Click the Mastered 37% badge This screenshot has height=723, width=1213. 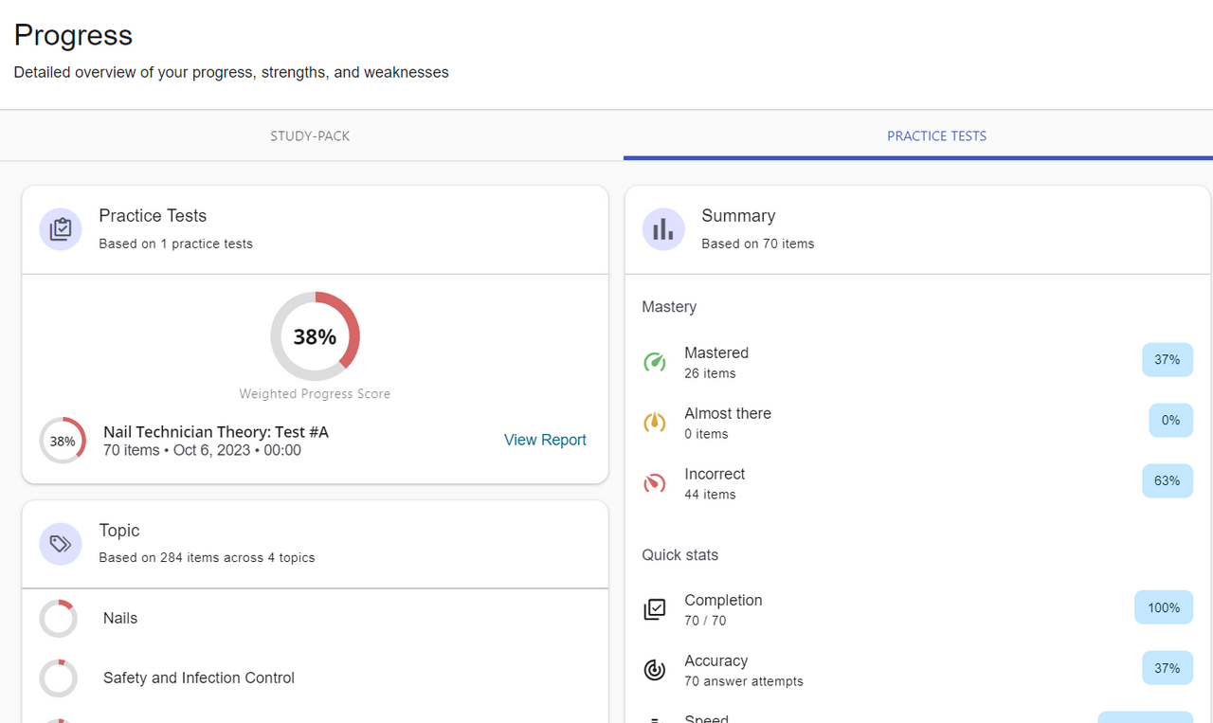(x=1167, y=360)
